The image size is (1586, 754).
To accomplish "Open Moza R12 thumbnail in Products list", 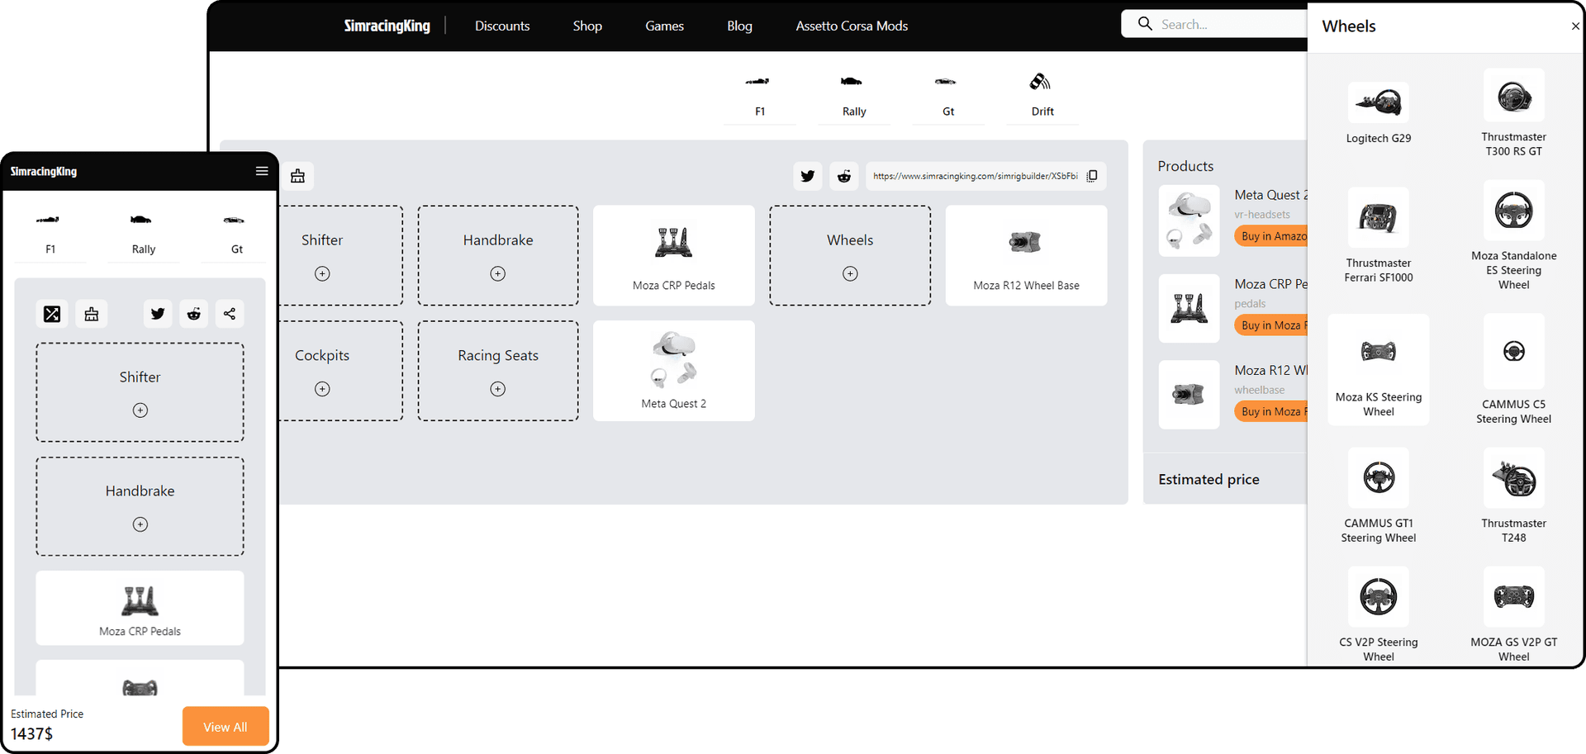I will pos(1189,394).
